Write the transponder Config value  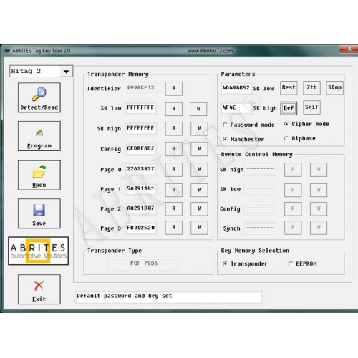tap(199, 149)
